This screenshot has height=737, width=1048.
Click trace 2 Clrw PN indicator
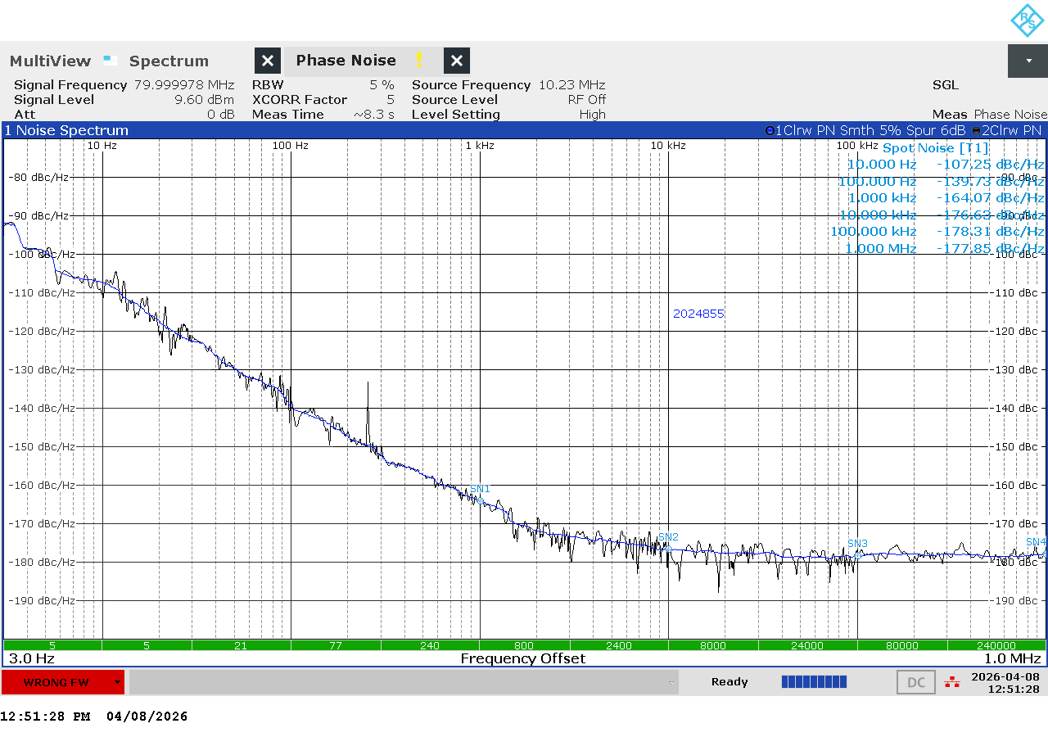(1007, 130)
